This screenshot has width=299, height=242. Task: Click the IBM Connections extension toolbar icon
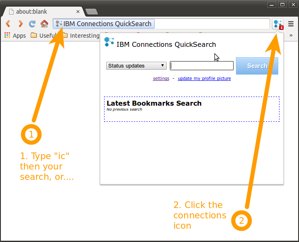coord(278,24)
